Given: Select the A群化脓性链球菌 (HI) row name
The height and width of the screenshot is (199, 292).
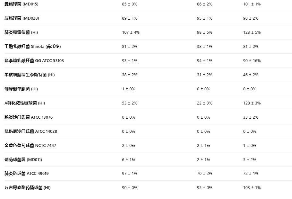Looking at the screenshot, I should pos(24,103).
